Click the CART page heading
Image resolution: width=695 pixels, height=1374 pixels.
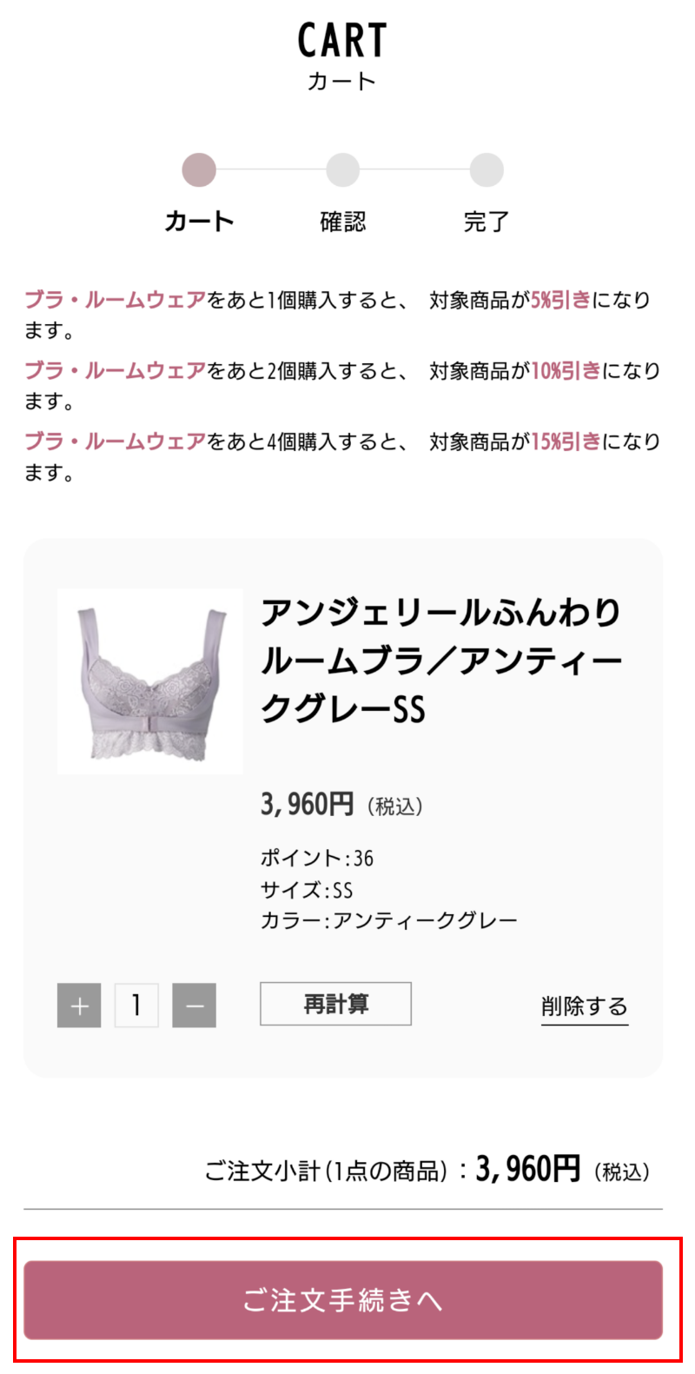point(342,40)
